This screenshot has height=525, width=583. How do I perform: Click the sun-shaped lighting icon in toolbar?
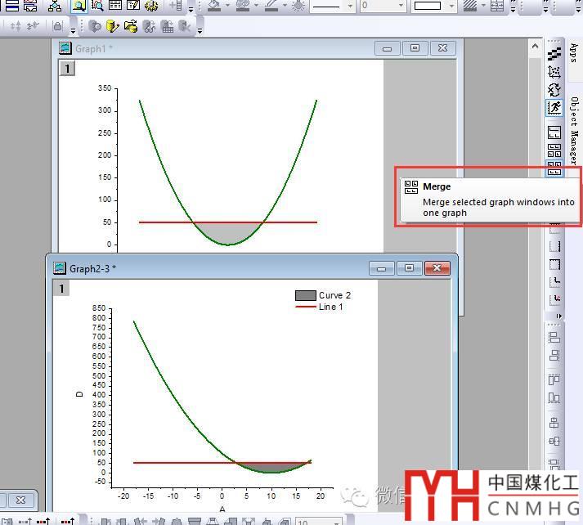coord(298,6)
